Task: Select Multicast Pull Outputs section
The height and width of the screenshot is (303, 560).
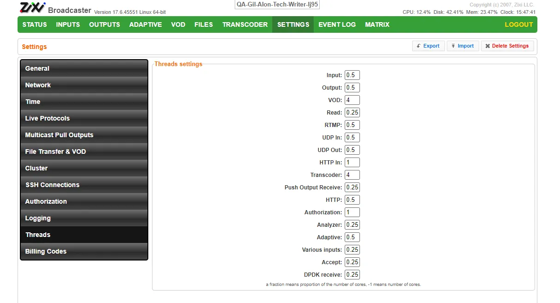Action: click(84, 135)
